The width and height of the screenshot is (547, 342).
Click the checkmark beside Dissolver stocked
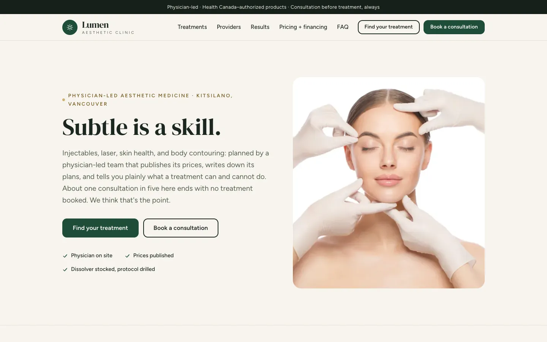tap(65, 269)
